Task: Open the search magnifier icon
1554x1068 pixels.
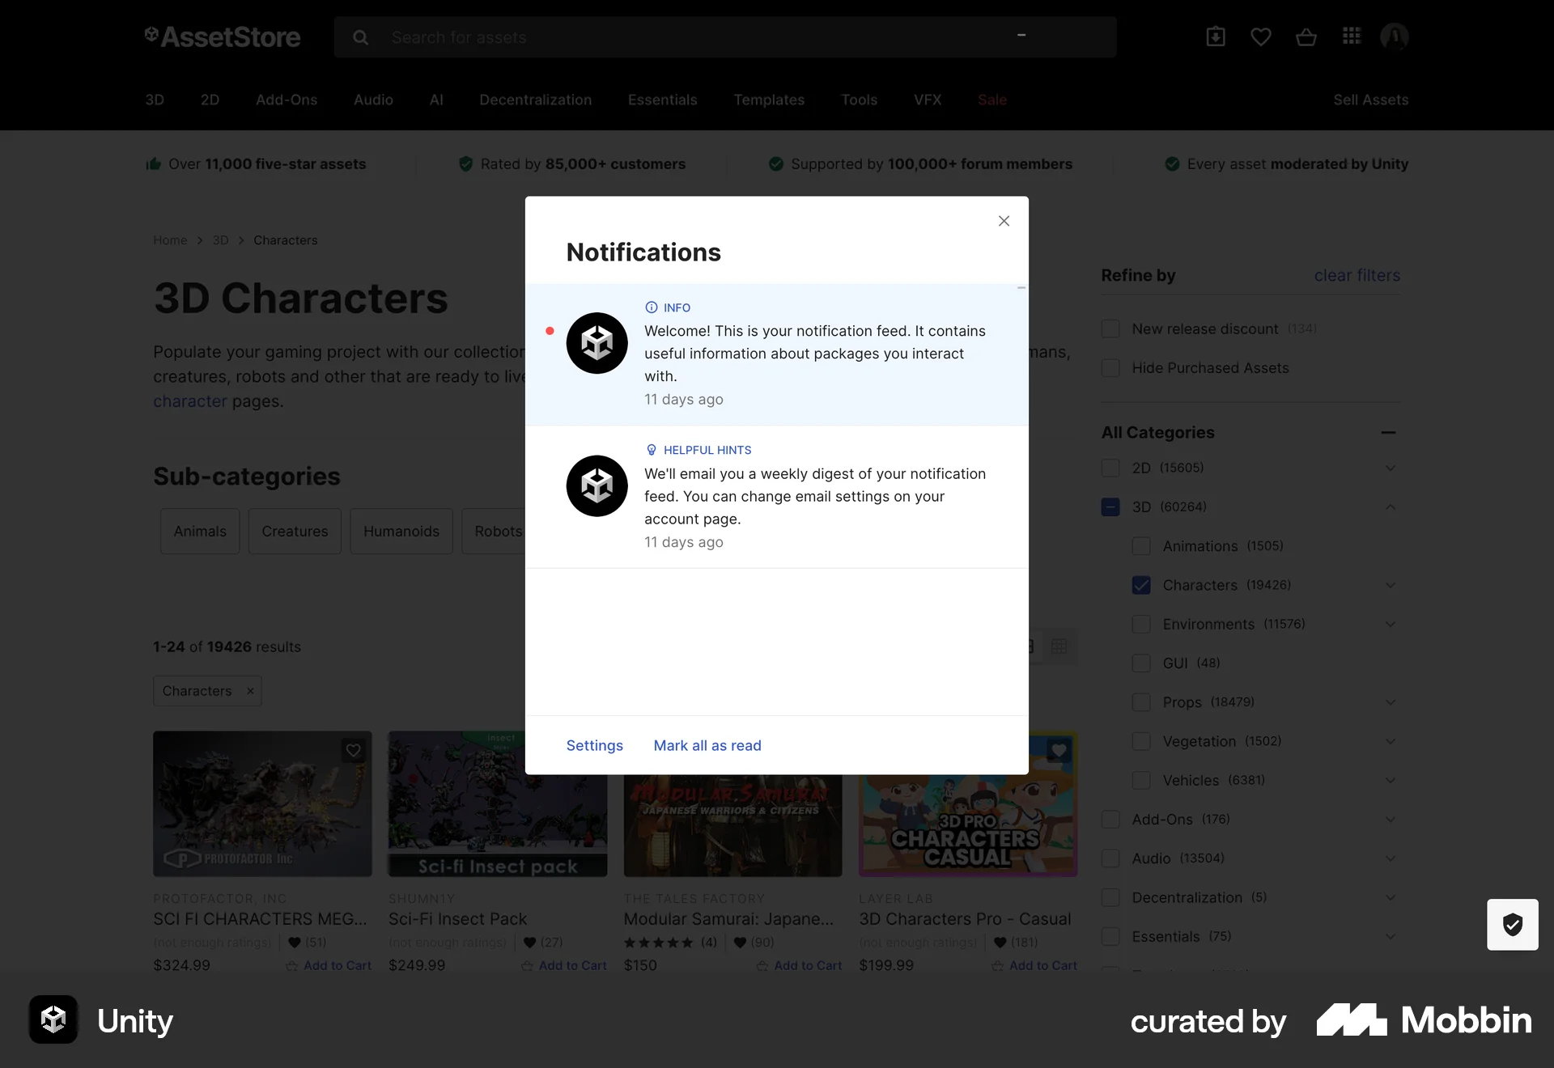Action: tap(359, 37)
